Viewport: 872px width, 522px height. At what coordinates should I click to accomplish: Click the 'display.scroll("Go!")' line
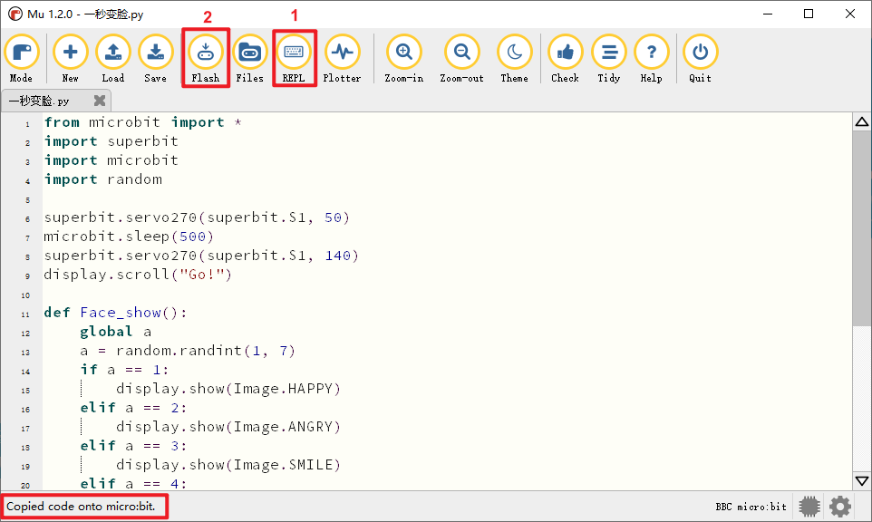point(138,274)
